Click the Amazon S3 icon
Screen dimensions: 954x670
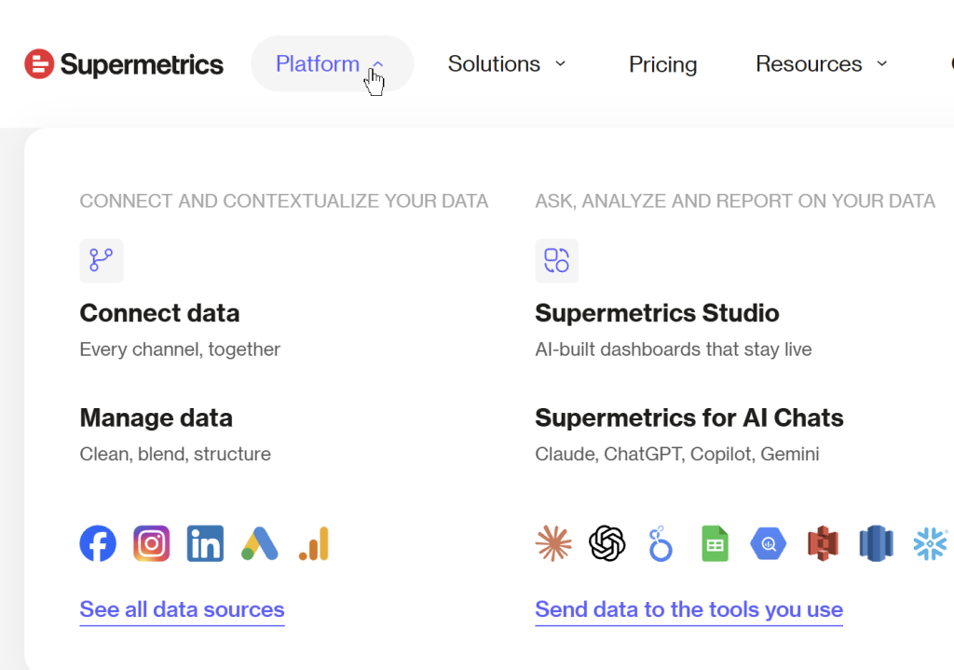click(x=823, y=543)
